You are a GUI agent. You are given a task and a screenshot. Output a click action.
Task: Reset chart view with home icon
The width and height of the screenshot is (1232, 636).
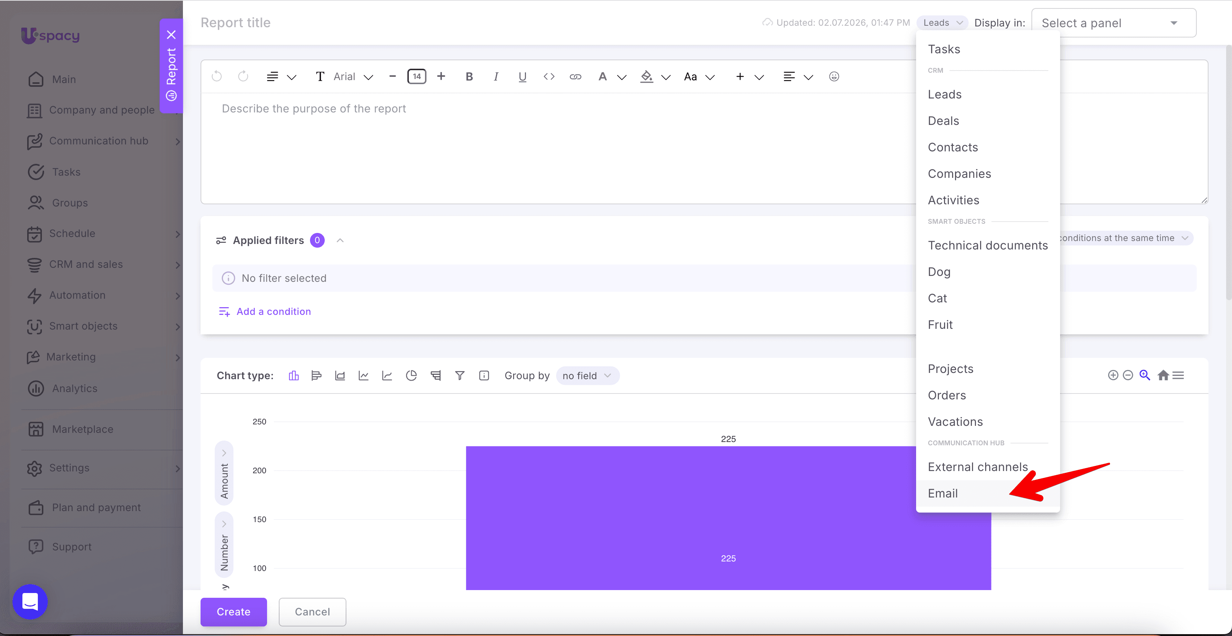(x=1163, y=375)
